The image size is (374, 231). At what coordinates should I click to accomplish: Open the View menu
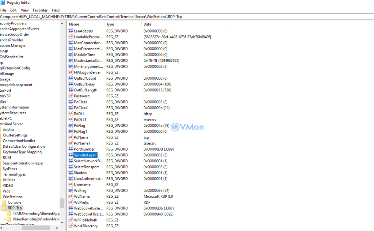click(24, 10)
